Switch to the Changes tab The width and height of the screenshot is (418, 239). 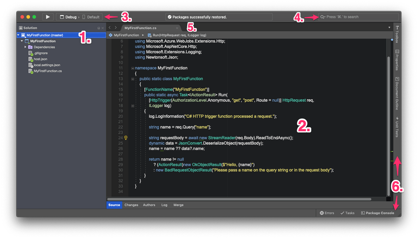tap(131, 205)
